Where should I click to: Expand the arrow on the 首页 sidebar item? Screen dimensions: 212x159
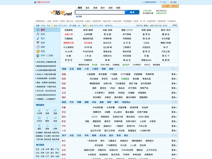point(59,30)
